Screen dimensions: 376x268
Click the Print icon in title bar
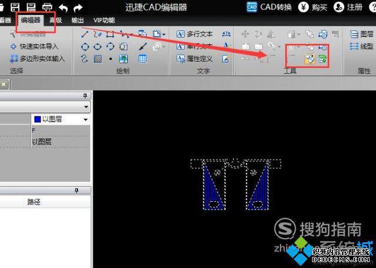point(47,7)
